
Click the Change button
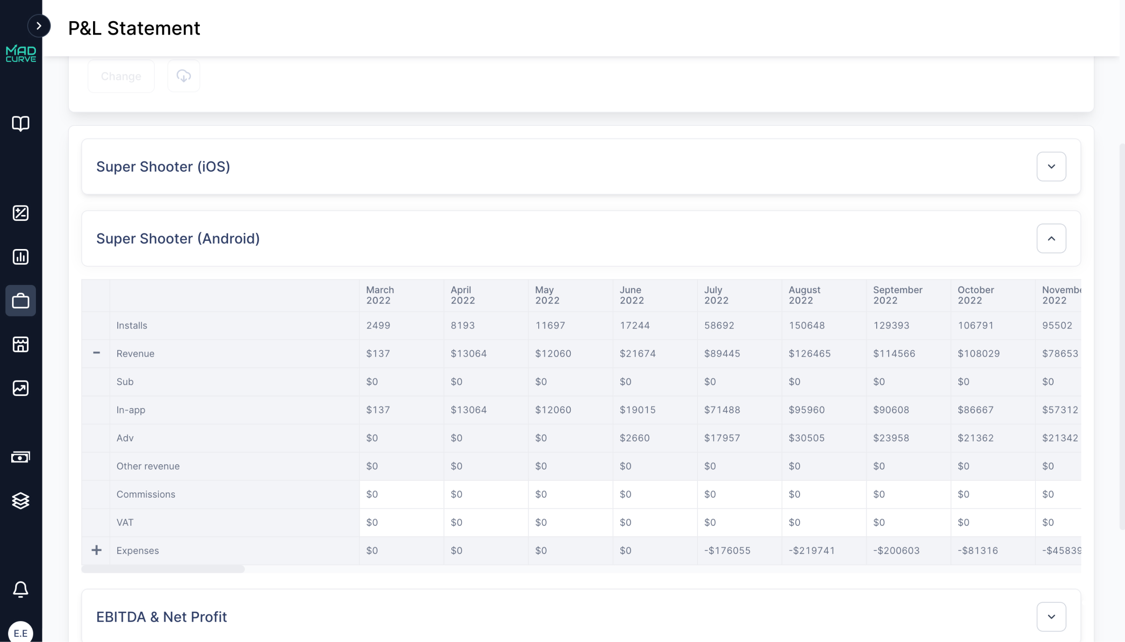121,76
